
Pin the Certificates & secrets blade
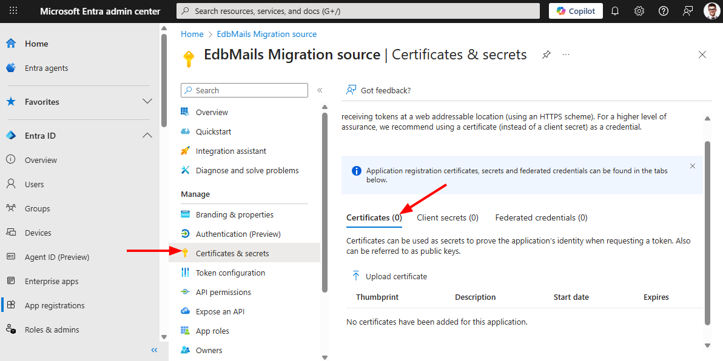546,55
